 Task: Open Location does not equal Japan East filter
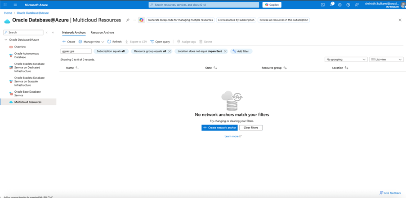click(199, 52)
